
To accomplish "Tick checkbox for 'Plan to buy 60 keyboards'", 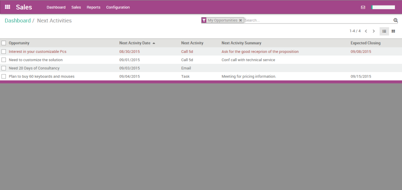I will 4,76.
